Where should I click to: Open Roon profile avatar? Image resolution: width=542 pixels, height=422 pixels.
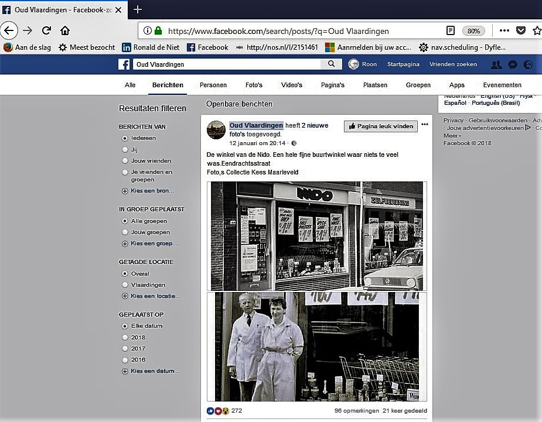353,64
